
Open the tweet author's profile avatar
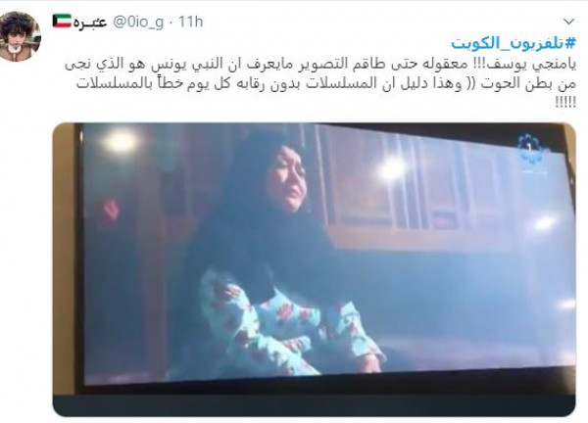coord(20,35)
